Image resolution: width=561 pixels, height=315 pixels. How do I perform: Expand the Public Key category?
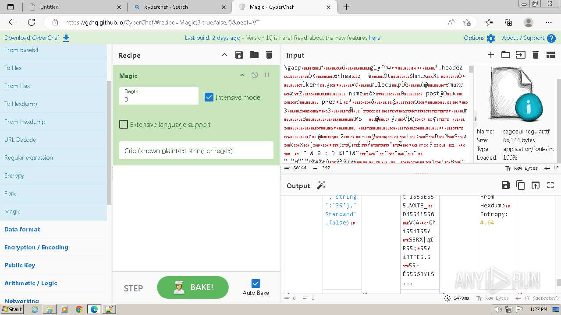pos(20,265)
